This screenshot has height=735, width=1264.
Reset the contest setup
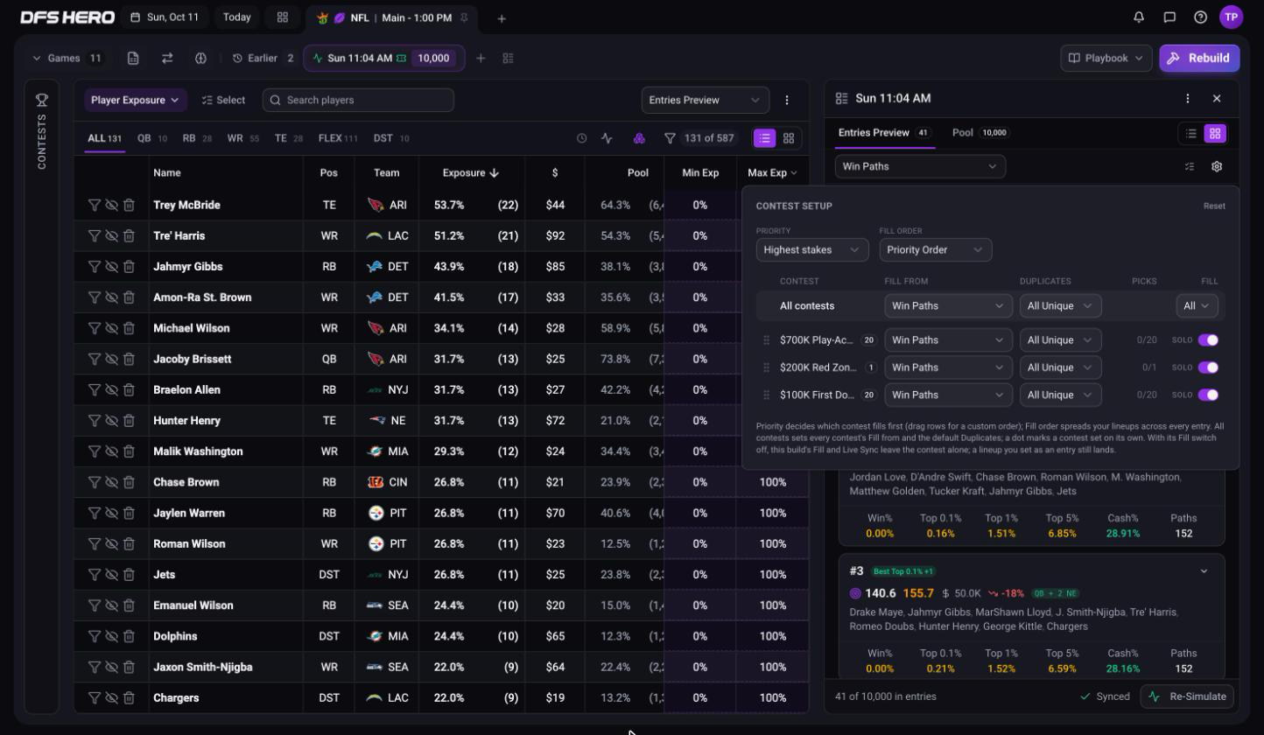1214,206
